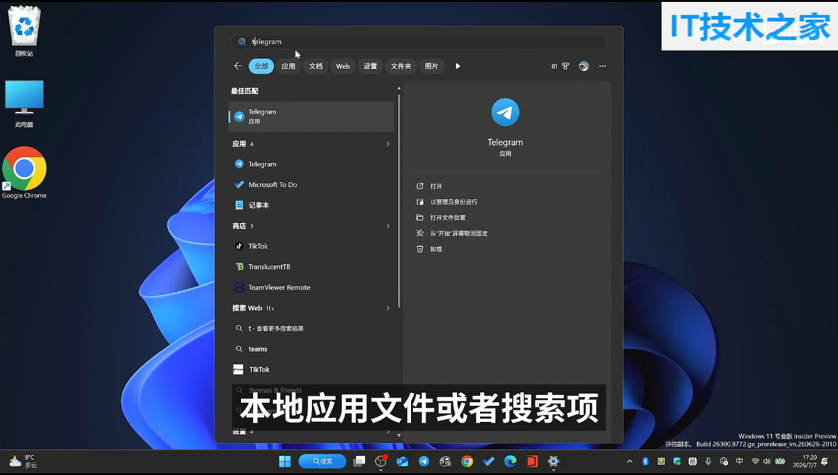Open the battery tray icon

780,461
